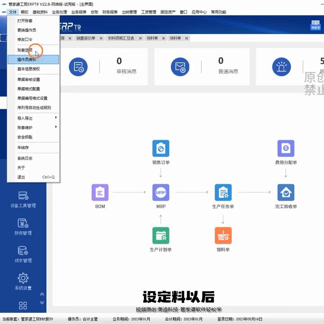Open the 领料单 workflow icon
This screenshot has width=324, height=324.
pyautogui.click(x=223, y=235)
